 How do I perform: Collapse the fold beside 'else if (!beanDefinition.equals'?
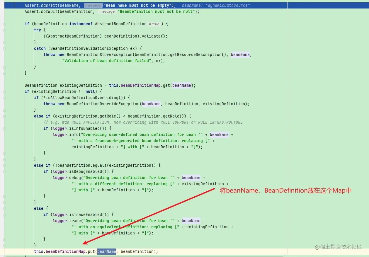point(4,166)
